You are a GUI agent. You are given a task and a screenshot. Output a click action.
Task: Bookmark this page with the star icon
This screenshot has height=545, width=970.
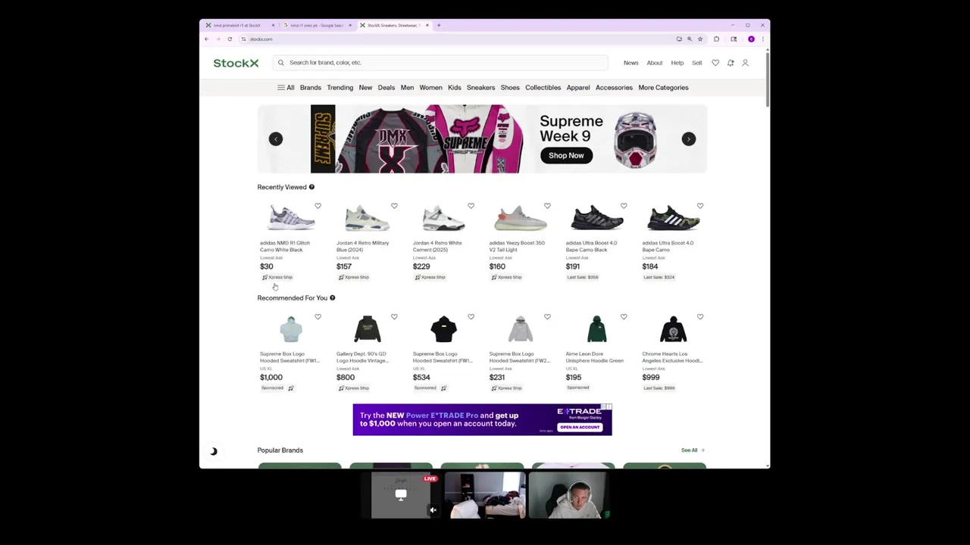(x=700, y=39)
